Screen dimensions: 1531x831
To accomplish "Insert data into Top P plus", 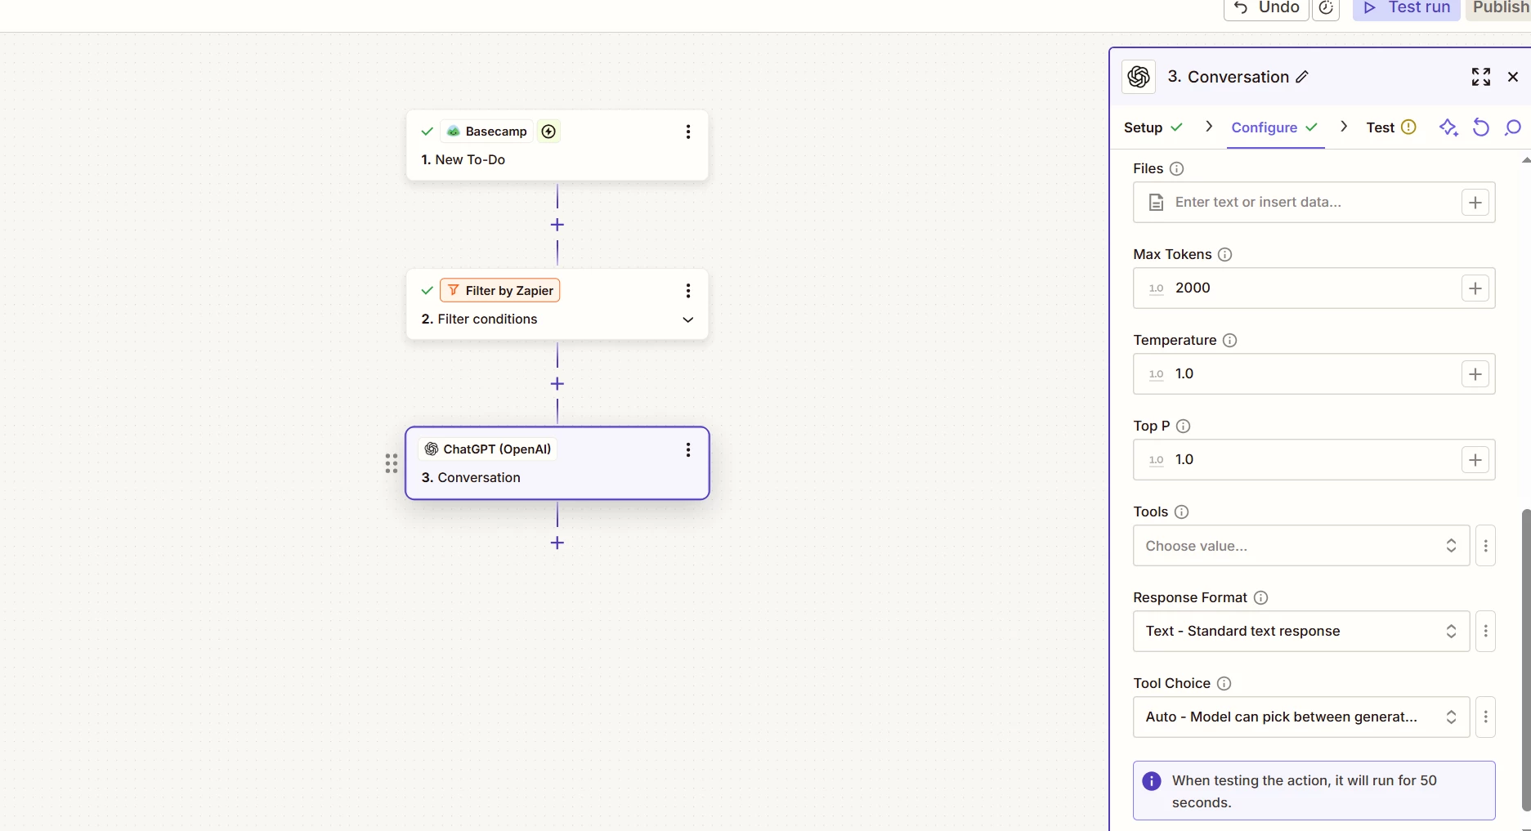I will point(1475,460).
